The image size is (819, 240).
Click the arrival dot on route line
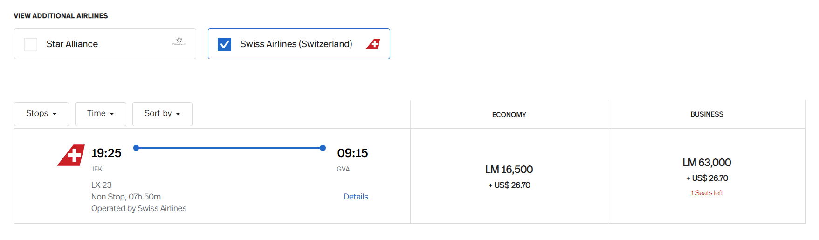pos(323,148)
